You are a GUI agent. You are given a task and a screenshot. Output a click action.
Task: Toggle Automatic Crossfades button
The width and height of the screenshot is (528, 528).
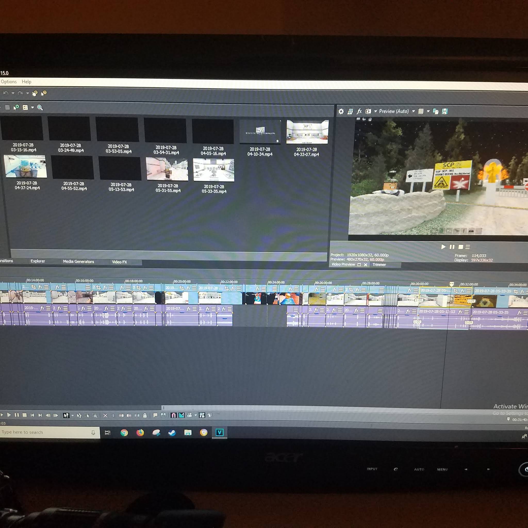(x=181, y=415)
